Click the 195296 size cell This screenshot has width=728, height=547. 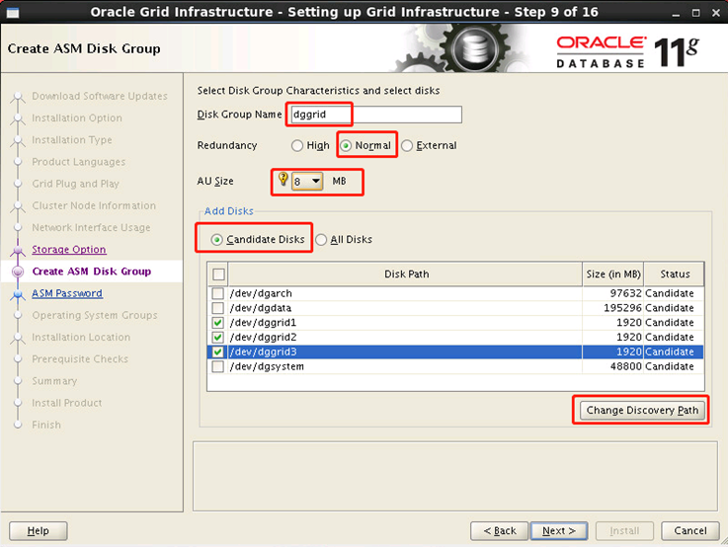612,308
